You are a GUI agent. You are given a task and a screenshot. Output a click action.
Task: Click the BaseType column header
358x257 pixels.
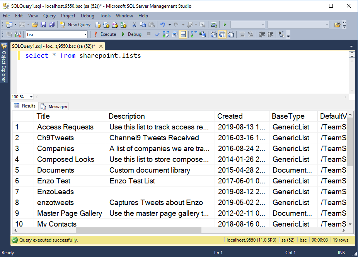[x=293, y=116]
